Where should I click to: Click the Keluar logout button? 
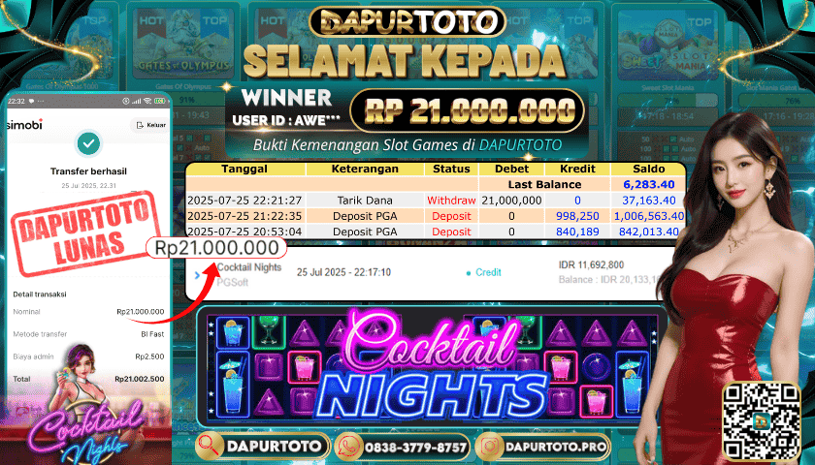click(150, 125)
